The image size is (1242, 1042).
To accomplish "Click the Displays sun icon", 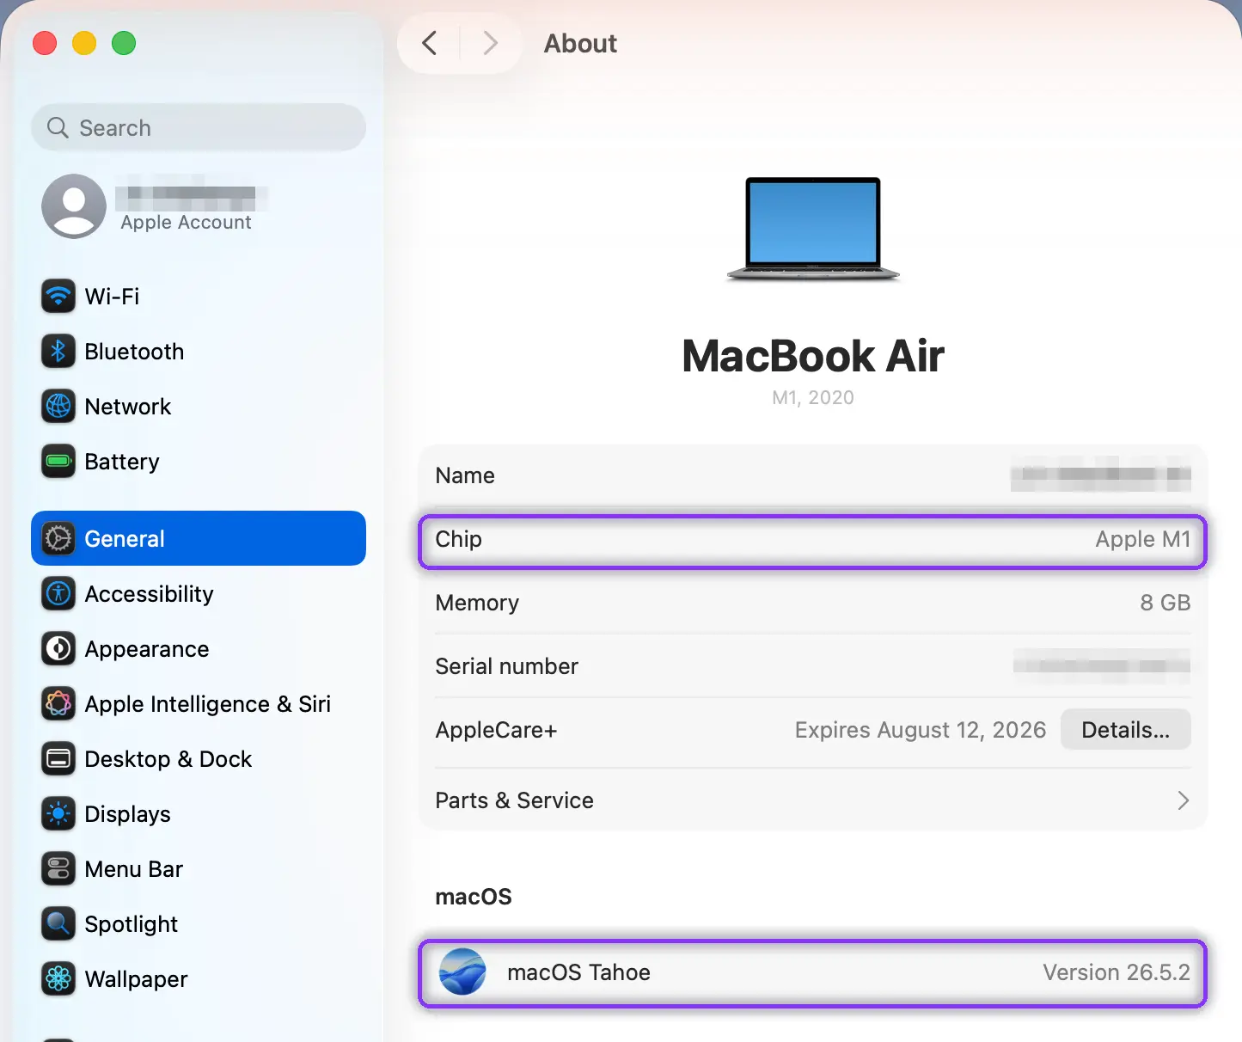I will (58, 814).
